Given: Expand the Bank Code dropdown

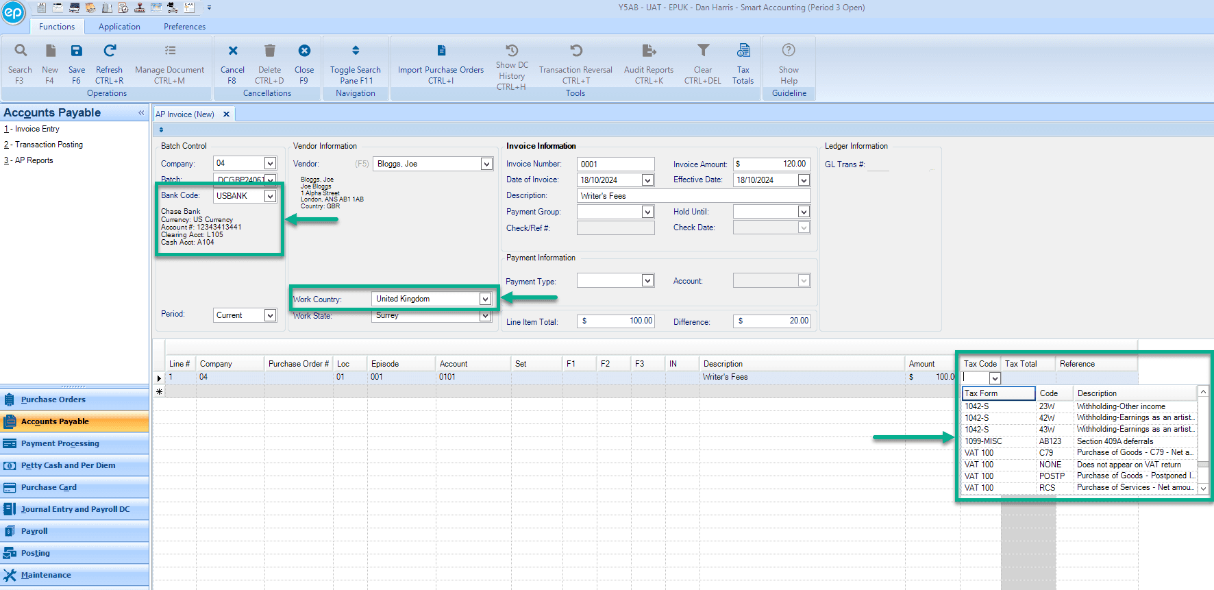Looking at the screenshot, I should (x=270, y=196).
